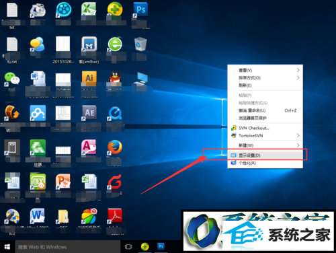
Task: Select the two-person messenger icon
Action: click(x=38, y=44)
